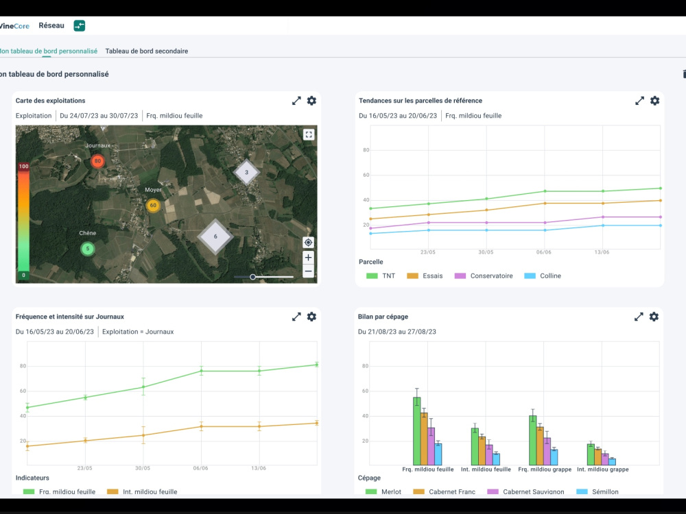686x514 pixels.
Task: Toggle Cabernet Sauvignon cépage in legend
Action: (x=525, y=491)
